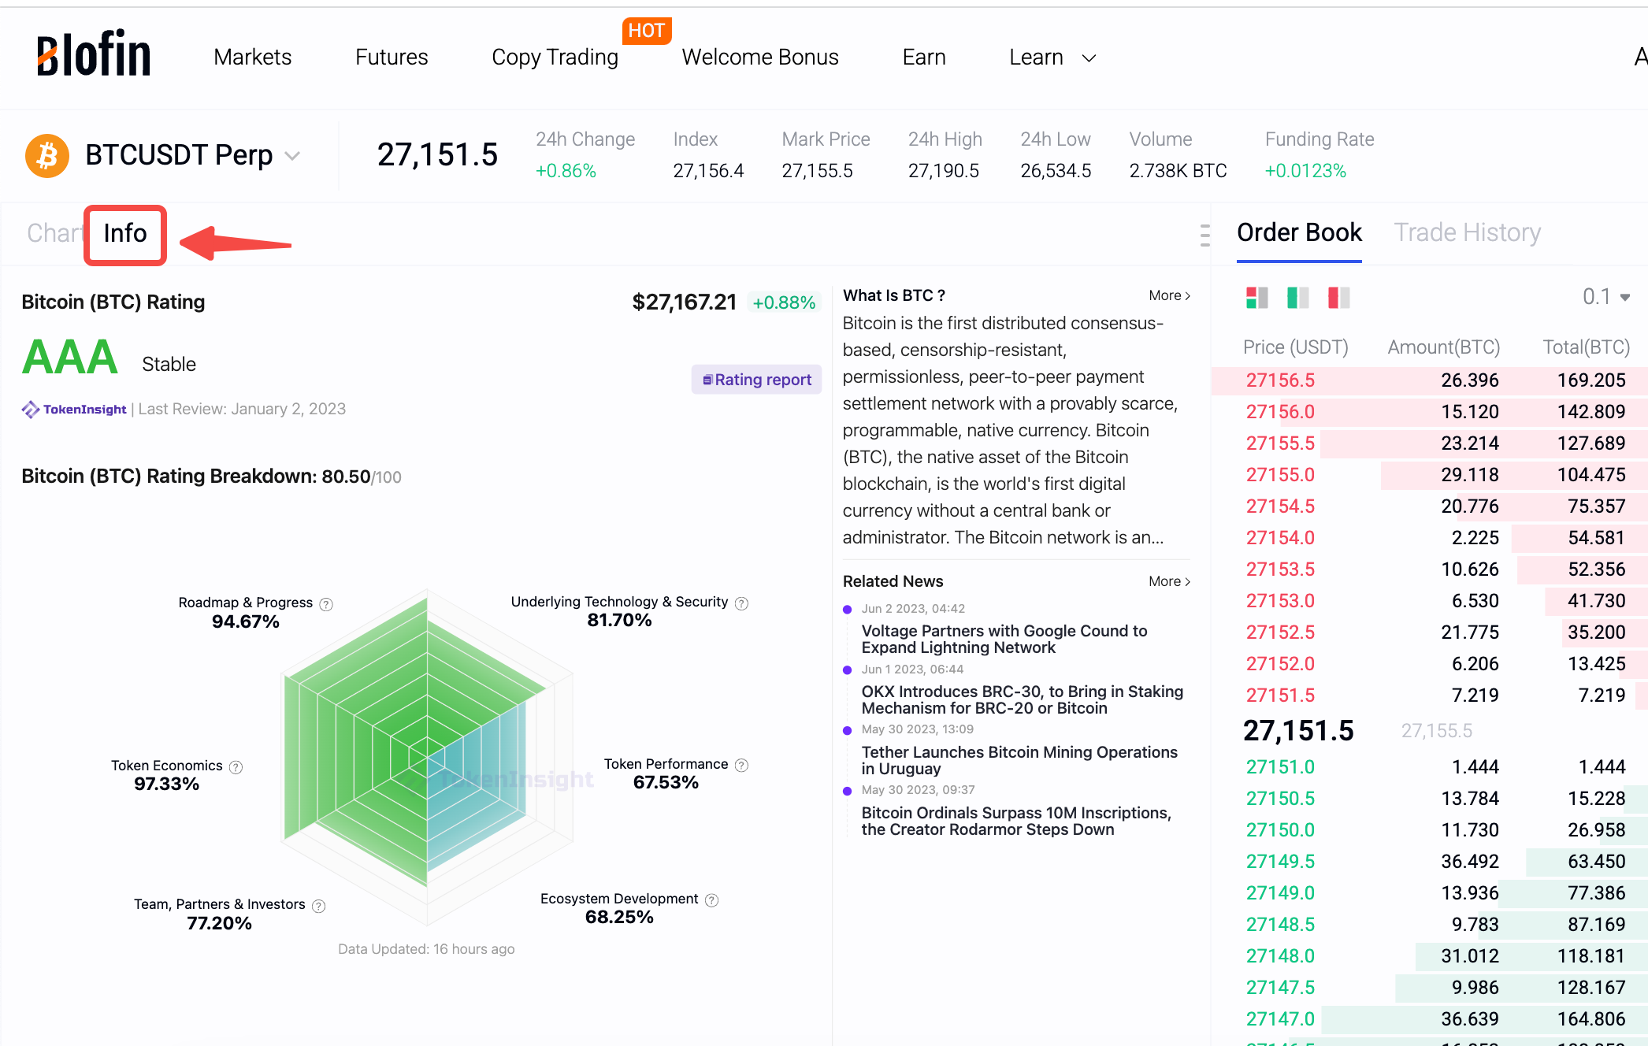Click help icon next to Underlying Technology & Security

[x=741, y=603]
